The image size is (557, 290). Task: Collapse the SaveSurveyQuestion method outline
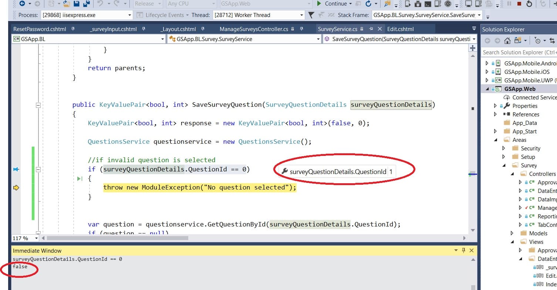38,105
